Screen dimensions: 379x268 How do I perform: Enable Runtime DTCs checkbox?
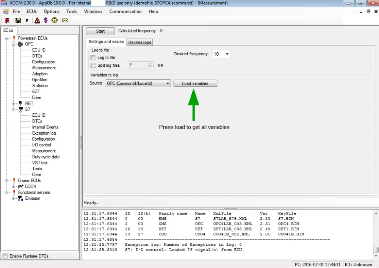(5, 256)
